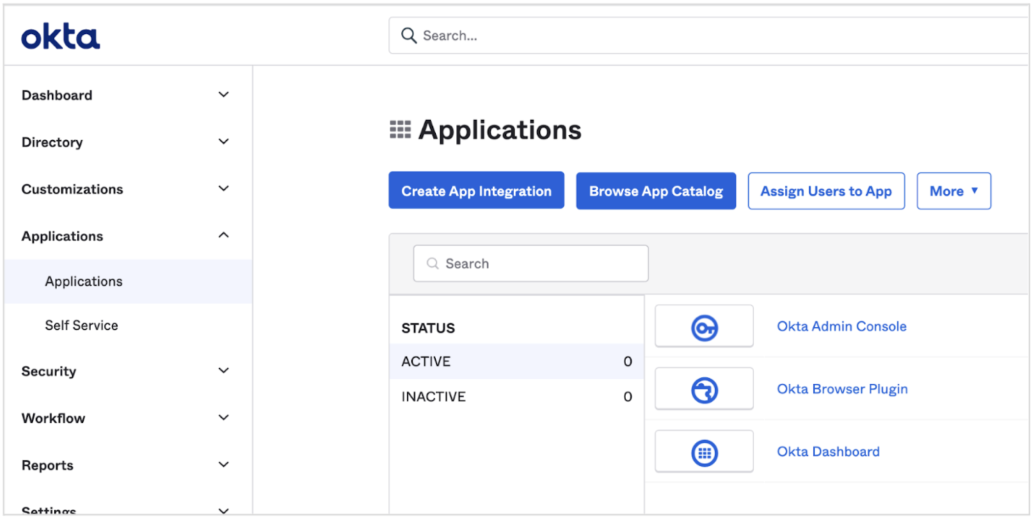Image resolution: width=1032 pixels, height=519 pixels.
Task: Click the magnifier icon in top search bar
Action: pyautogui.click(x=409, y=36)
